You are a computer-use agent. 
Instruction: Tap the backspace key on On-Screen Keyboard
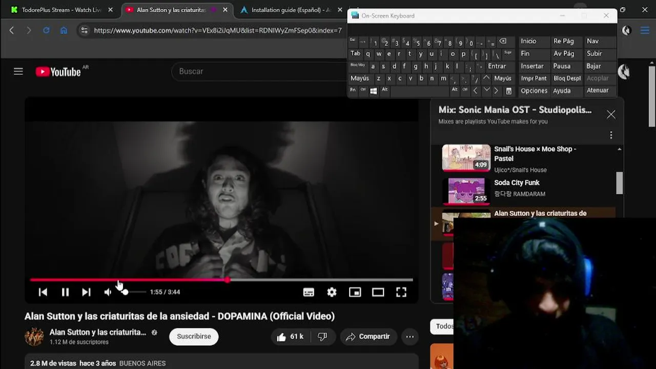tap(503, 42)
